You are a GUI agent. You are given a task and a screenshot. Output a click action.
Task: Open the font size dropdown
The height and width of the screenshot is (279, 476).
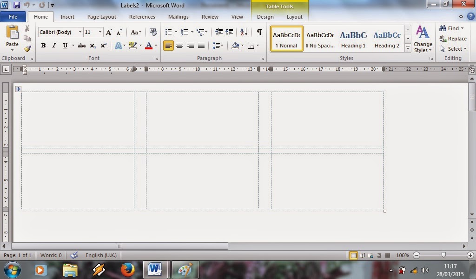[100, 32]
